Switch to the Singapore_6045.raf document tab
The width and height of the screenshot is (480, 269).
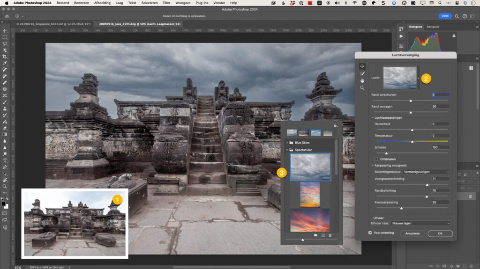(53, 24)
